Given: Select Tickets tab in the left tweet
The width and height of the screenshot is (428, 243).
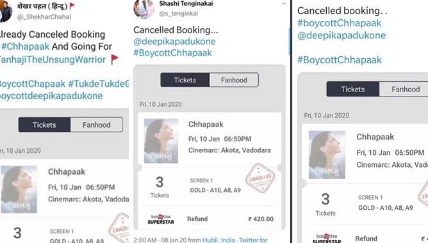Looking at the screenshot, I should (x=44, y=125).
